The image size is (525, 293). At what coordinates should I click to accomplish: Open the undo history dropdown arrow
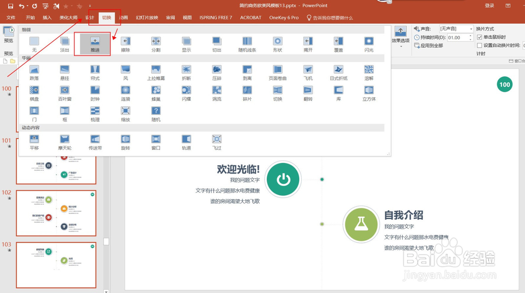pos(27,6)
